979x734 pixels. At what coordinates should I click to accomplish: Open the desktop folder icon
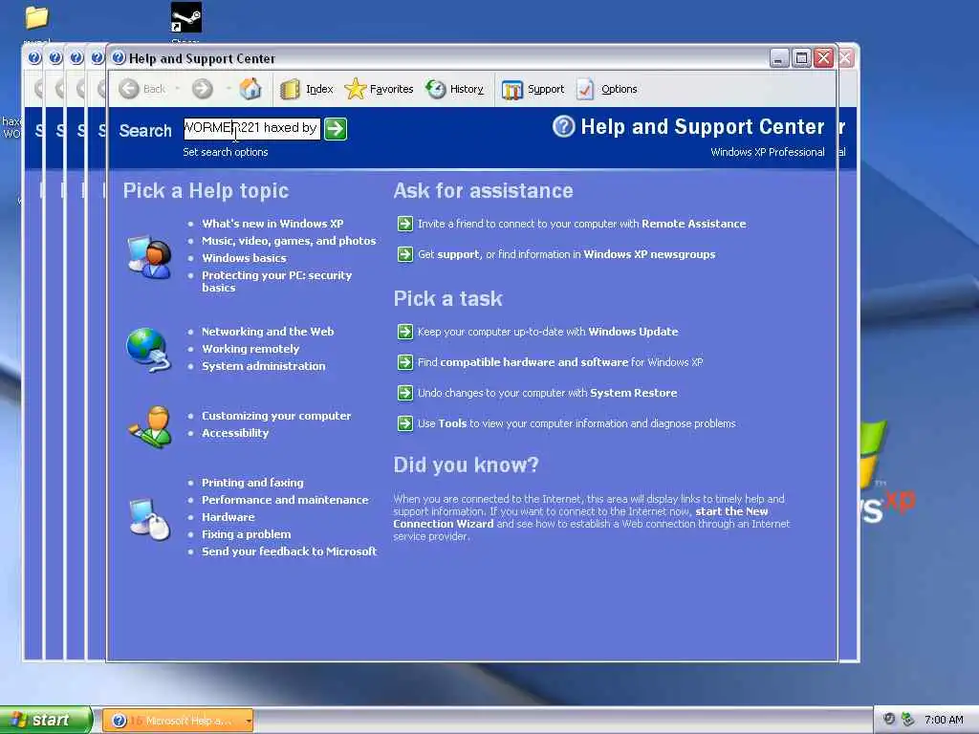point(37,17)
